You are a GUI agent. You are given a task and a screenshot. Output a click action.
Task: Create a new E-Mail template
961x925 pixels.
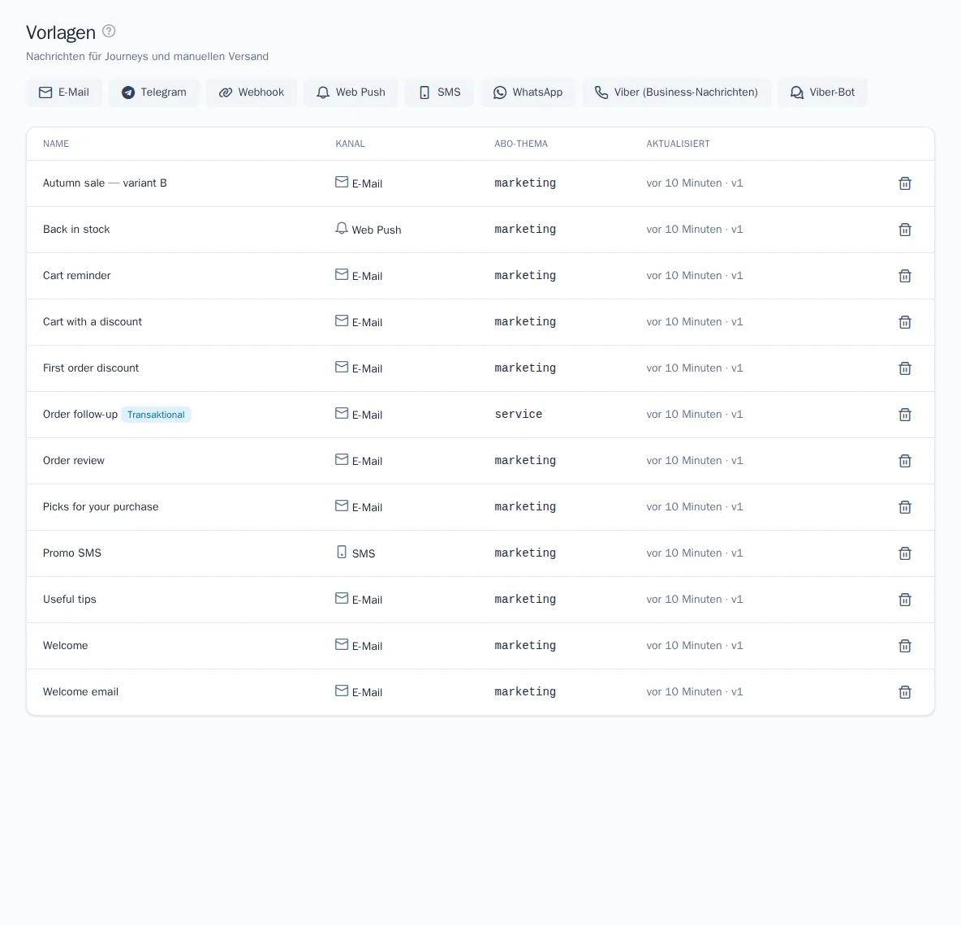pyautogui.click(x=64, y=92)
